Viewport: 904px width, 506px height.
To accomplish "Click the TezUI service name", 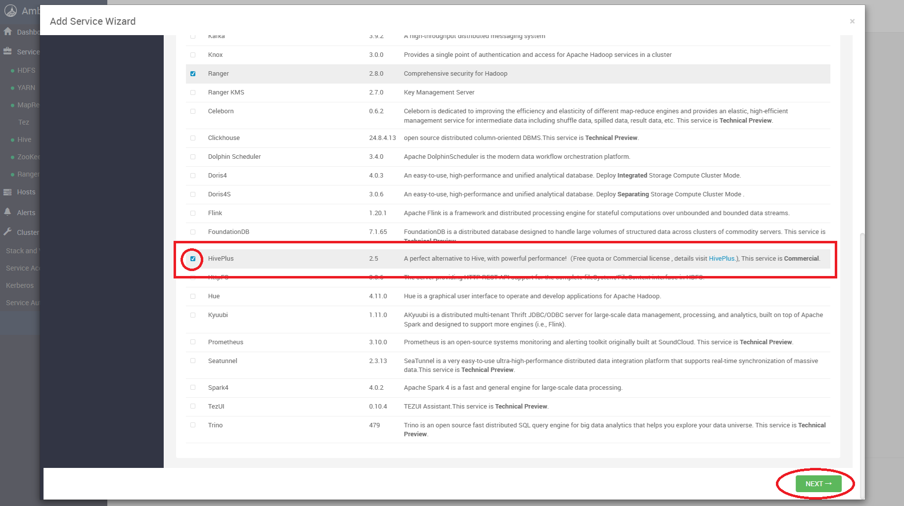I will tap(216, 407).
